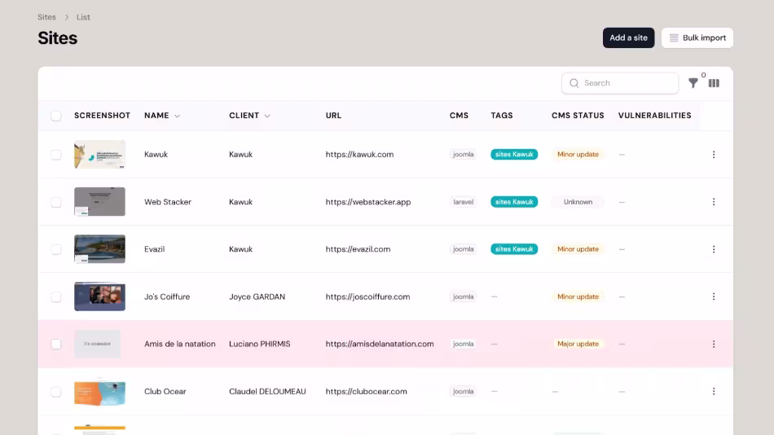Open the Club Ocear screenshot thumbnail

coord(99,393)
